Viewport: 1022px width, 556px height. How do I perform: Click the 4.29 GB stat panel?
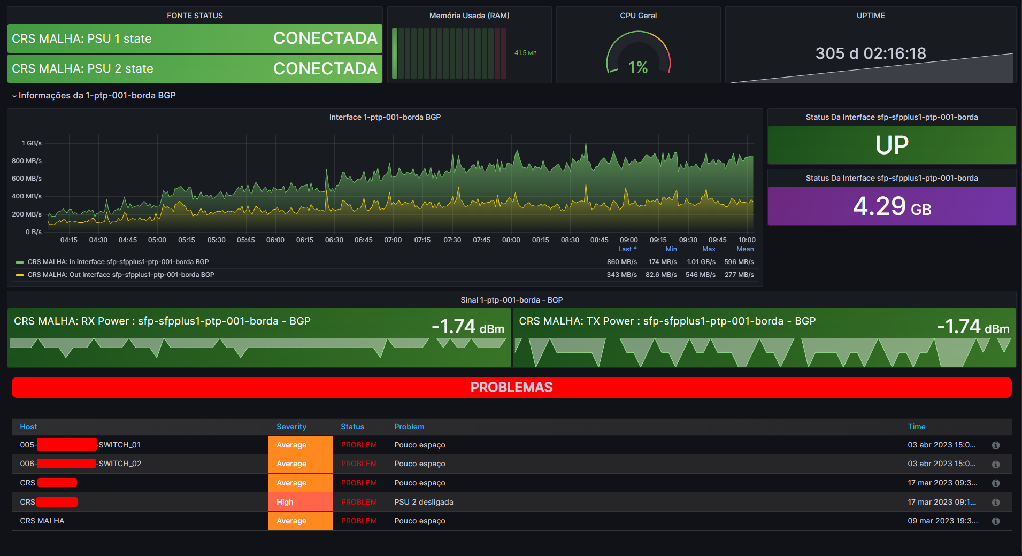(891, 206)
